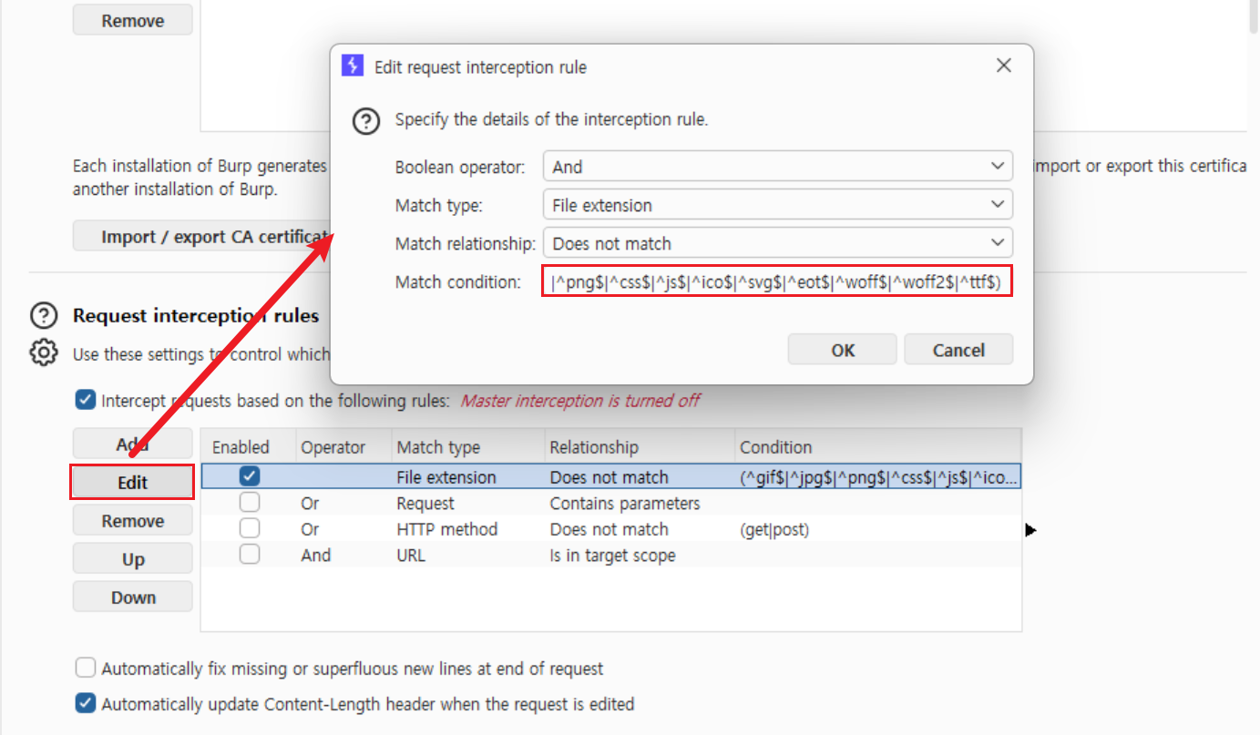Disable the File extension rule's Enabled checkbox
The image size is (1260, 735).
coord(249,476)
